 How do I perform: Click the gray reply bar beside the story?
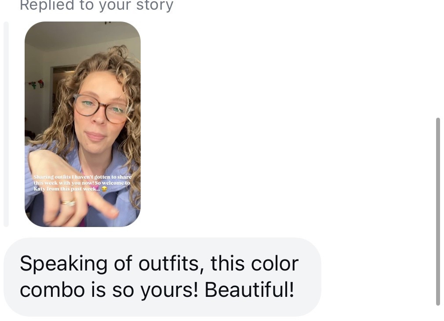pyautogui.click(x=6, y=124)
